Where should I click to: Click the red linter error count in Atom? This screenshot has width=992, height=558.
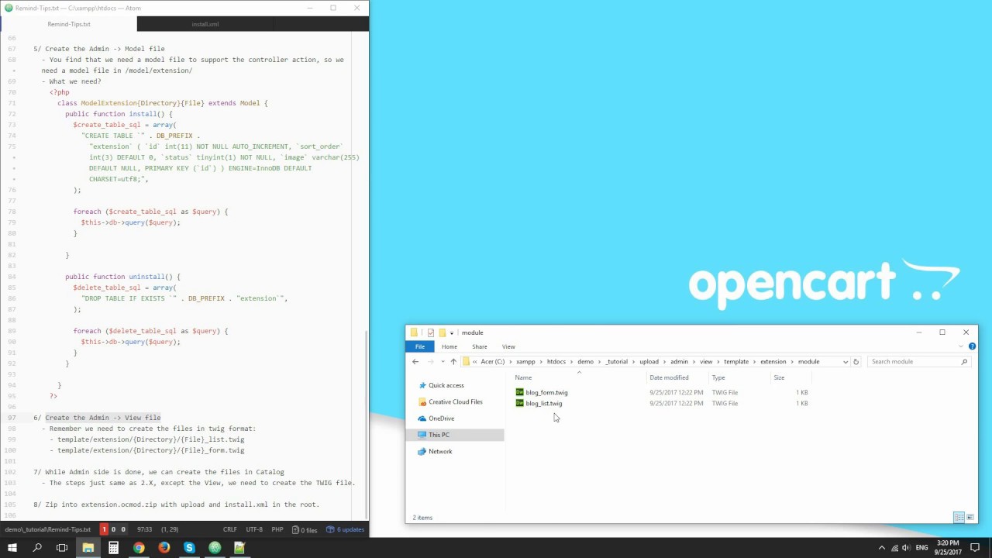(104, 529)
